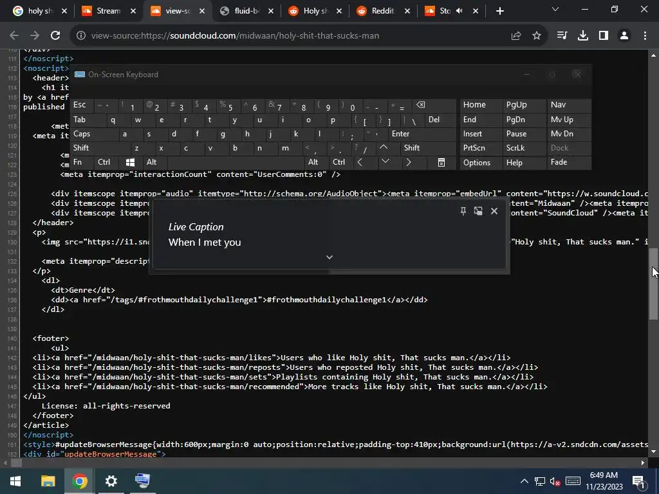659x494 pixels.
Task: Open Settings gear from the taskbar
Action: 111,480
